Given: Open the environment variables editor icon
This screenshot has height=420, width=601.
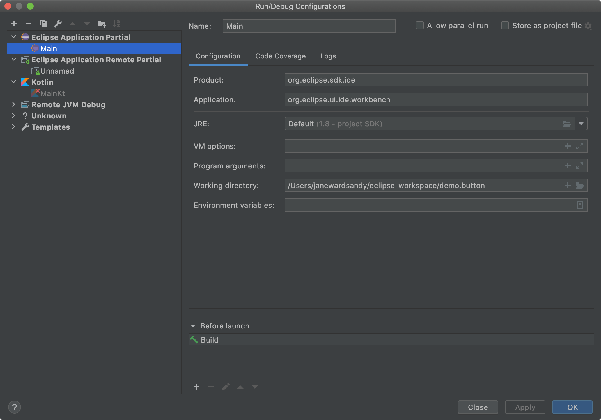Looking at the screenshot, I should (580, 205).
